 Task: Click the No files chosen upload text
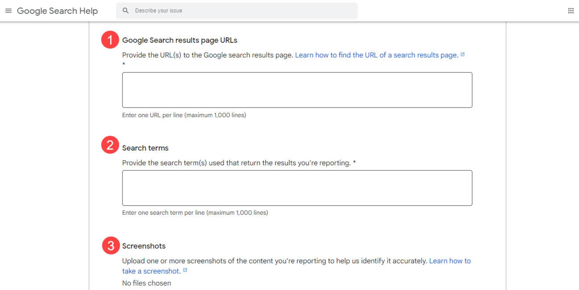point(147,283)
